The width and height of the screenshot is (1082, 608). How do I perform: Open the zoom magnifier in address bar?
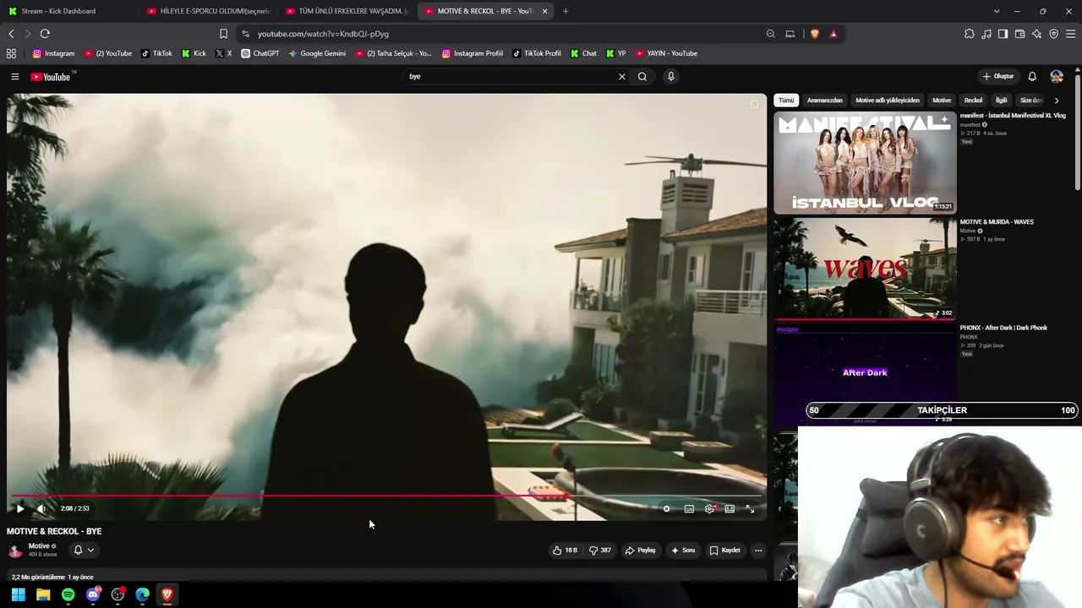tap(771, 34)
